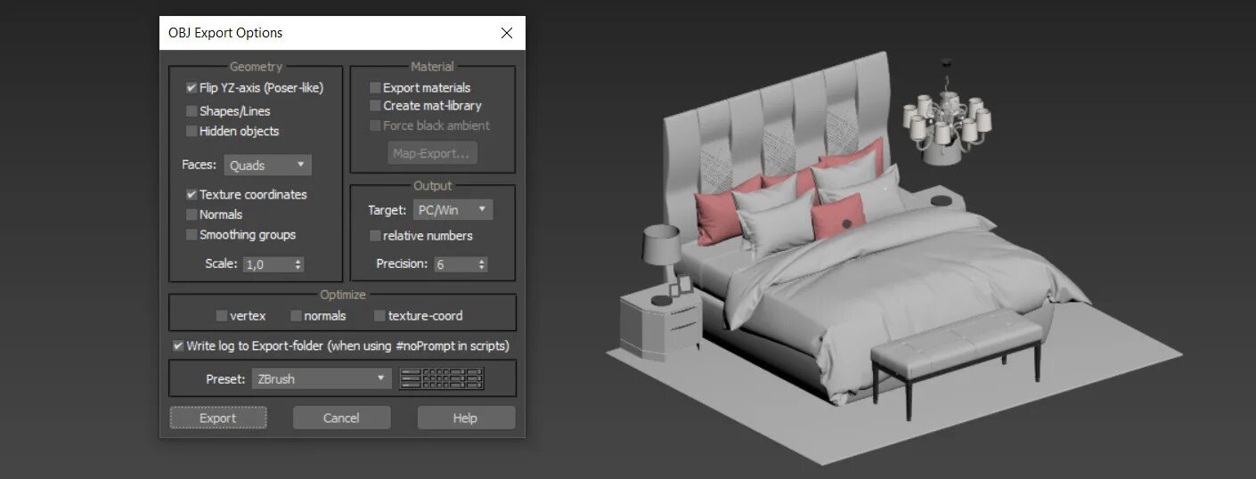Click the Cancel button
Screen dimensions: 1256x479
[x=342, y=418]
